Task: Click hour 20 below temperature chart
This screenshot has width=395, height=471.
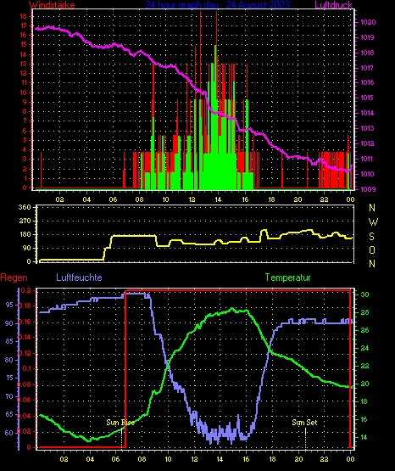Action: [x=298, y=459]
